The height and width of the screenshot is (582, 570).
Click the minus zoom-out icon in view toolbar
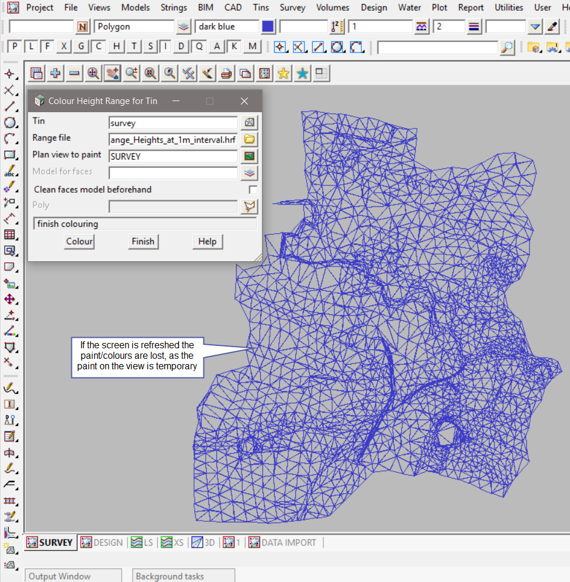(x=74, y=73)
